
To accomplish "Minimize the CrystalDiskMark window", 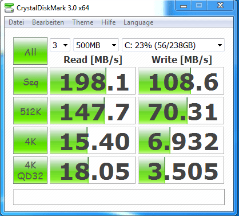I will 184,6.
